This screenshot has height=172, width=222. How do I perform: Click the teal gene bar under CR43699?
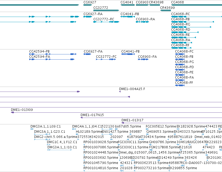point(165,10)
